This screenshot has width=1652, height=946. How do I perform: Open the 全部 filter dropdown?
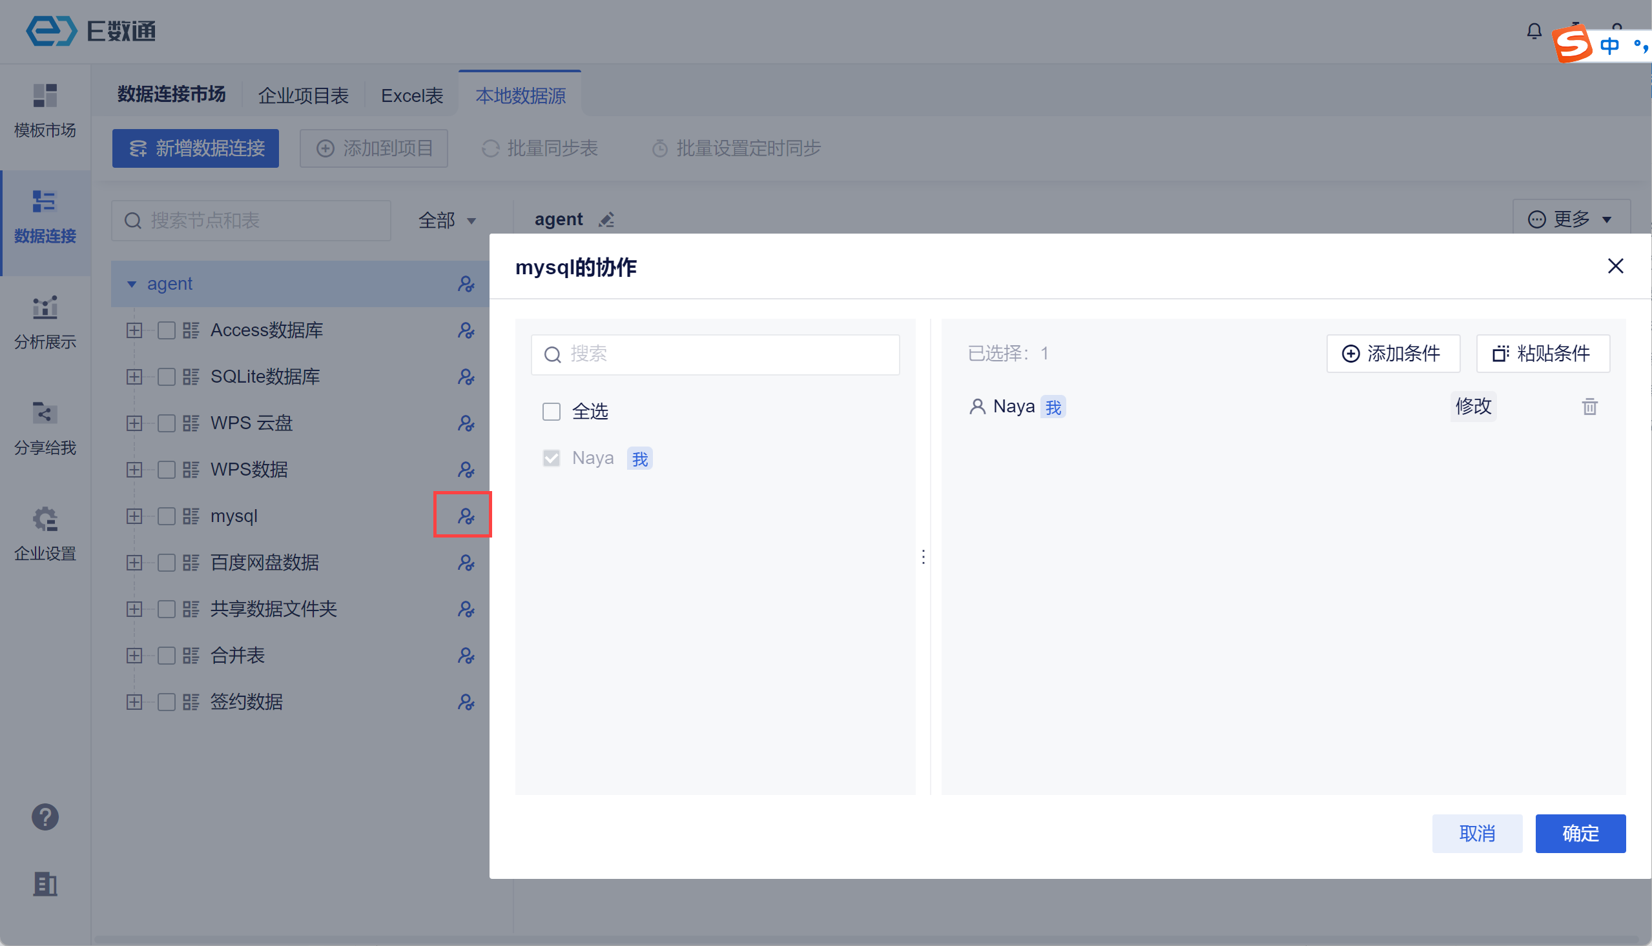pos(448,220)
